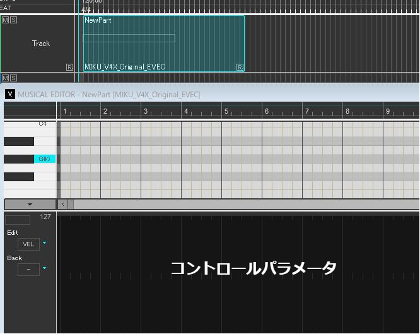The height and width of the screenshot is (334, 420).
Task: Click the 4/4 beat signature value
Action: [86, 9]
